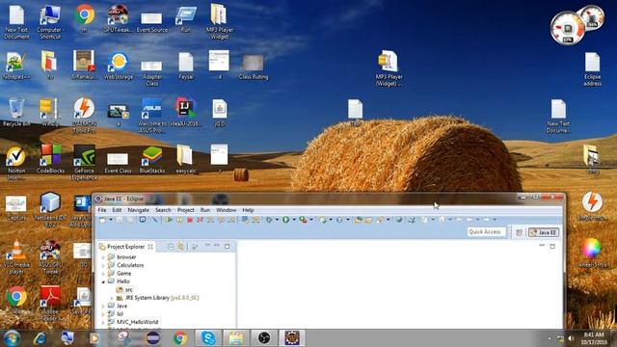This screenshot has width=617, height=347.
Task: Click the Quick Access search field
Action: coord(486,231)
